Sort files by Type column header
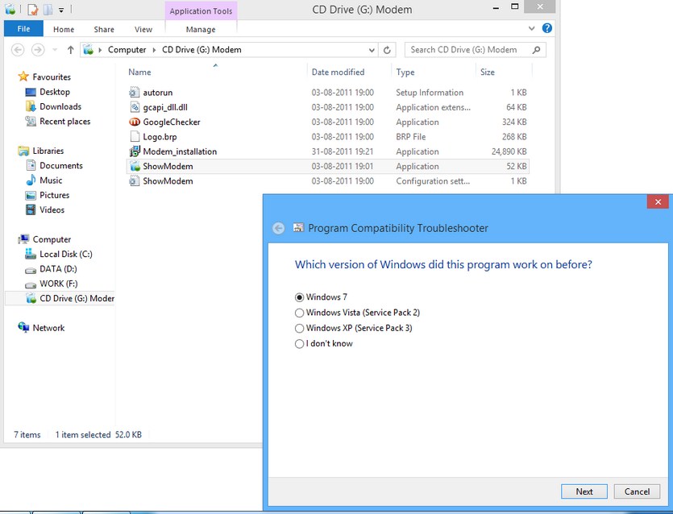Screen dimensions: 673x514 pyautogui.click(x=405, y=72)
